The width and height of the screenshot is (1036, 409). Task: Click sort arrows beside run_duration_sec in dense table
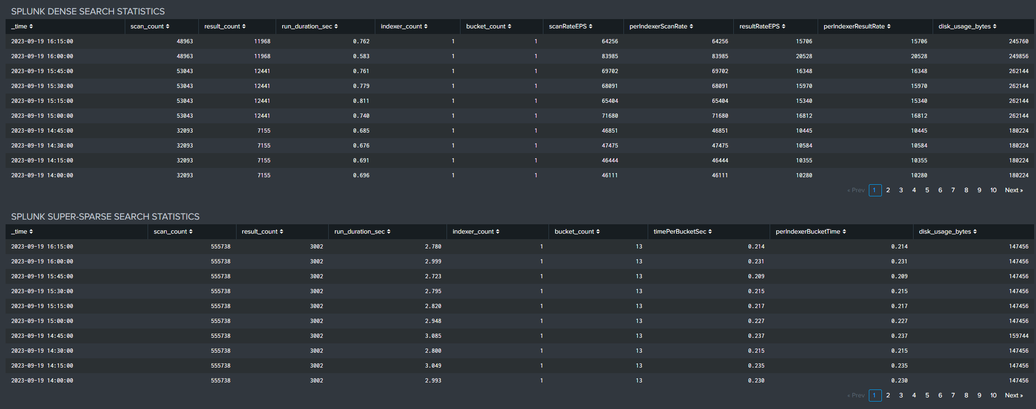pos(336,27)
